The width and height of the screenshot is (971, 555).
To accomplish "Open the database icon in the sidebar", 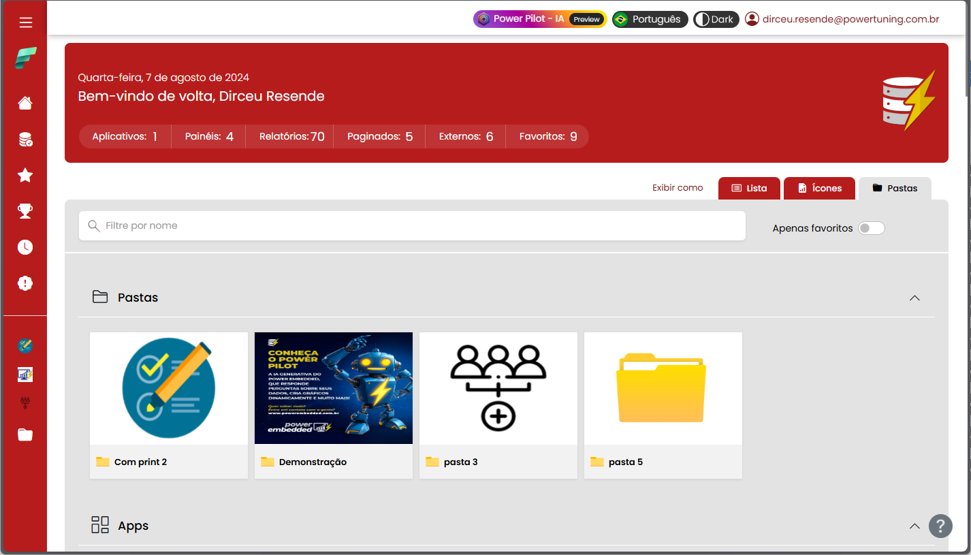I will [25, 140].
